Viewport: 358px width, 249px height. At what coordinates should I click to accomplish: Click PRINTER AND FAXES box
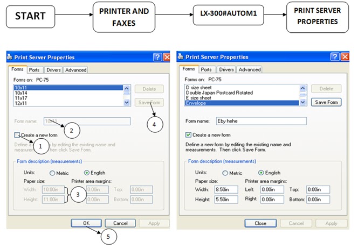pos(124,17)
